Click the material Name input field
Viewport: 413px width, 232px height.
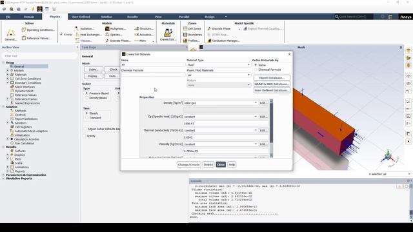click(154, 64)
